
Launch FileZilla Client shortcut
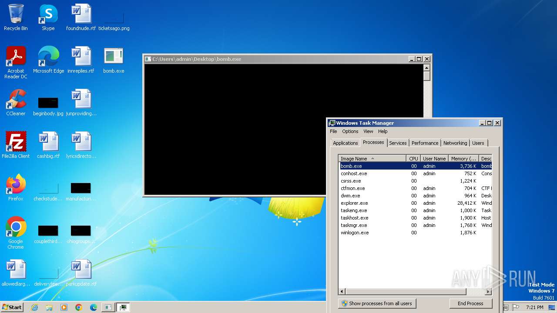[16, 145]
